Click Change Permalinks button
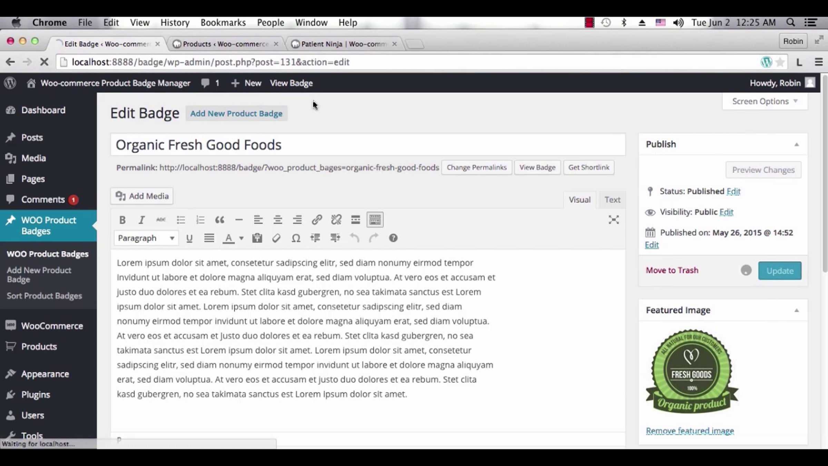The width and height of the screenshot is (828, 466). click(477, 167)
